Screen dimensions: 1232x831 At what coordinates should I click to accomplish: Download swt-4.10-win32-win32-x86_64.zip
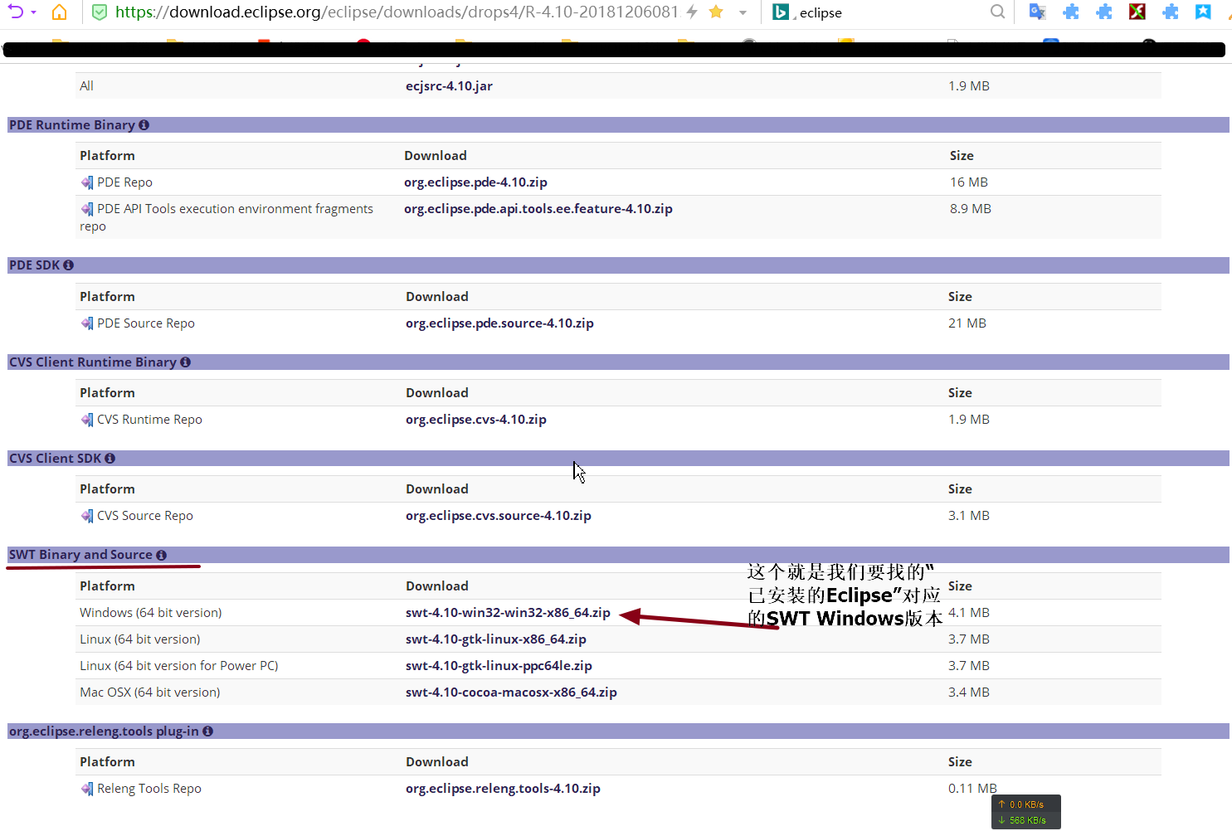coord(508,612)
